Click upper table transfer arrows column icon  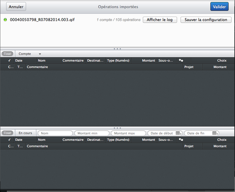[x=181, y=60]
